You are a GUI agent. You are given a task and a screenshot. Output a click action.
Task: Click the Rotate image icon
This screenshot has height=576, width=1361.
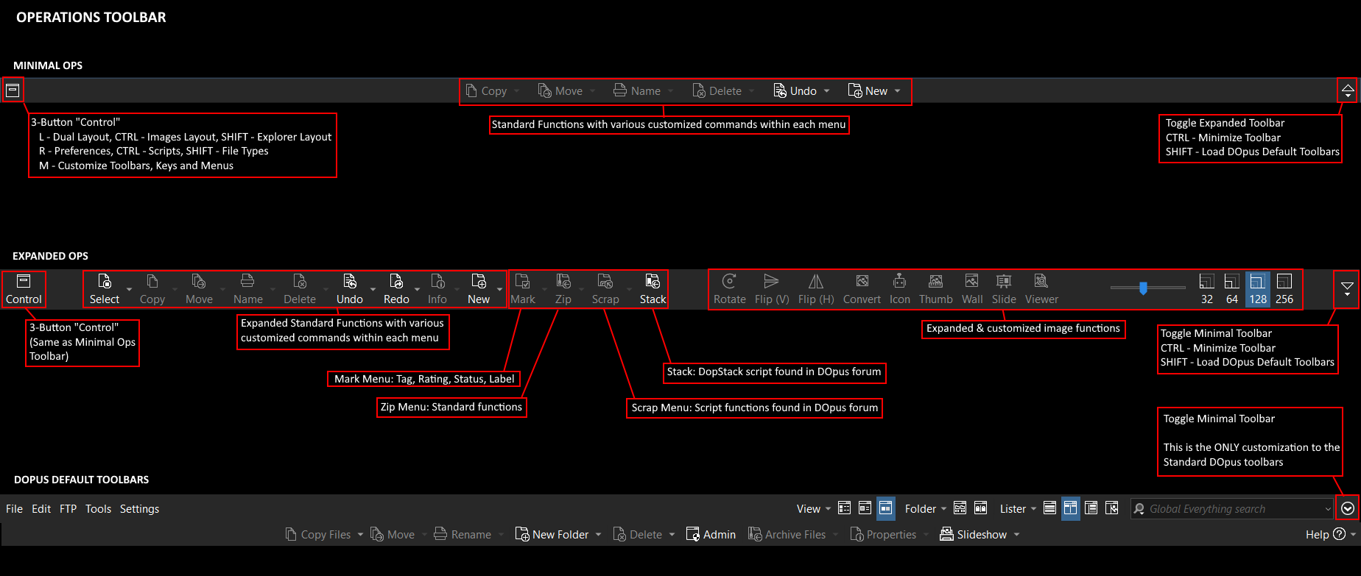(729, 288)
